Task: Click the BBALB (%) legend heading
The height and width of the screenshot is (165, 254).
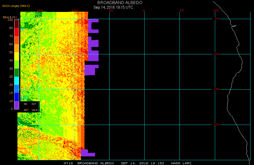Action: click(10, 17)
